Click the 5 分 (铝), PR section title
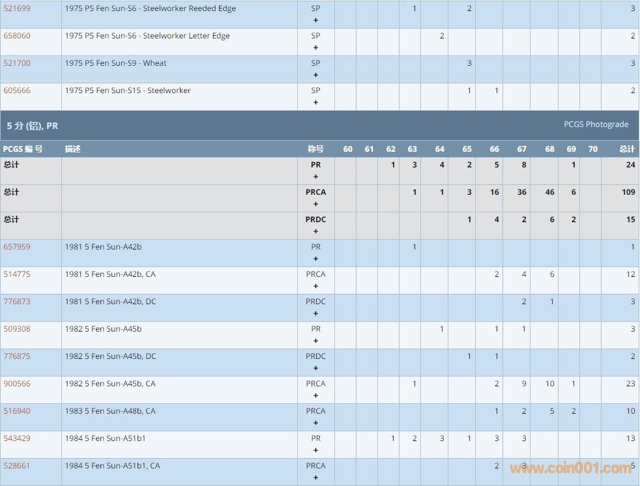 pyautogui.click(x=33, y=126)
